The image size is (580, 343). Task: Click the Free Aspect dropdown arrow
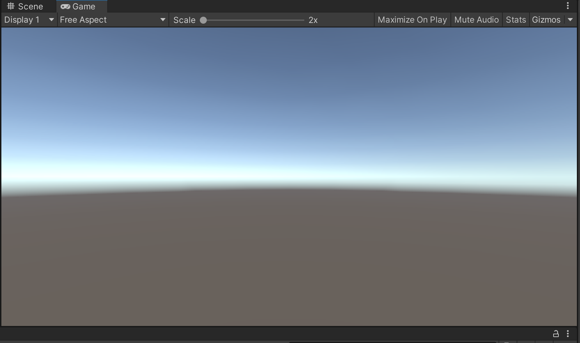pos(163,20)
